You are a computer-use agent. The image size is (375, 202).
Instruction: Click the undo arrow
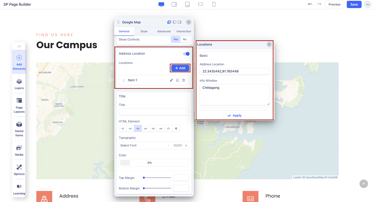pos(310,4)
